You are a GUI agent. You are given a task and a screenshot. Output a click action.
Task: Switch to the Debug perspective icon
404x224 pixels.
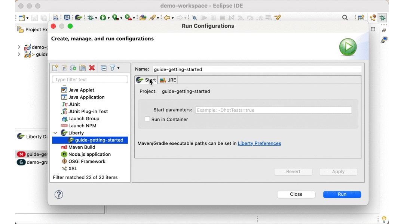click(383, 18)
